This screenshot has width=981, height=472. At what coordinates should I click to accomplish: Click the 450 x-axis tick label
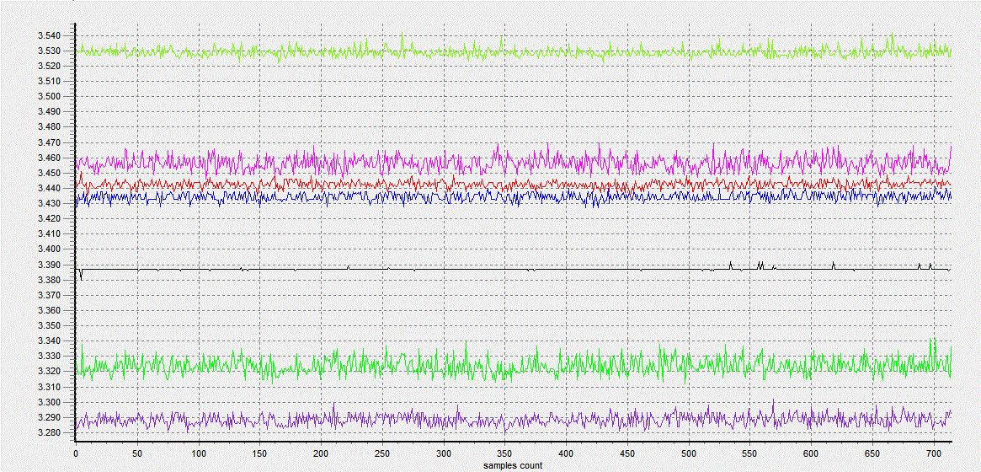627,453
